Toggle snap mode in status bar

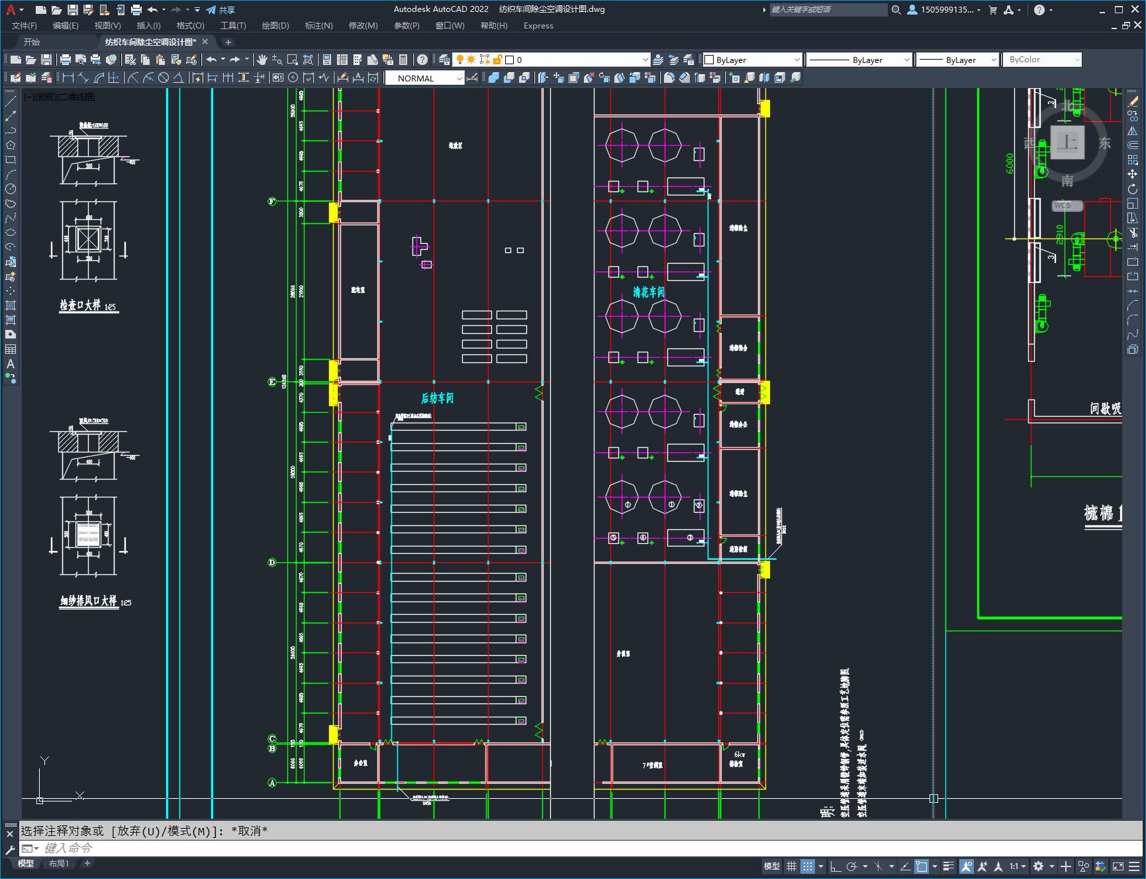(807, 866)
